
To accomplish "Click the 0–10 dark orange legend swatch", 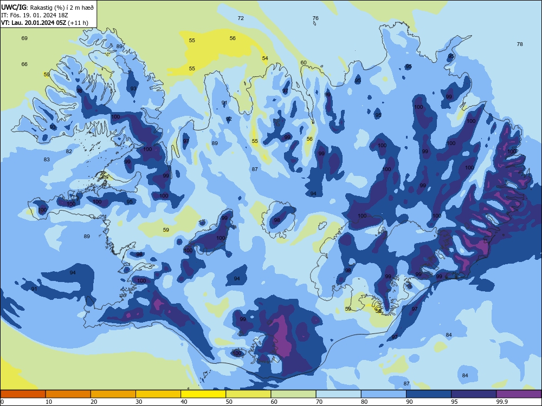I will pos(23,394).
